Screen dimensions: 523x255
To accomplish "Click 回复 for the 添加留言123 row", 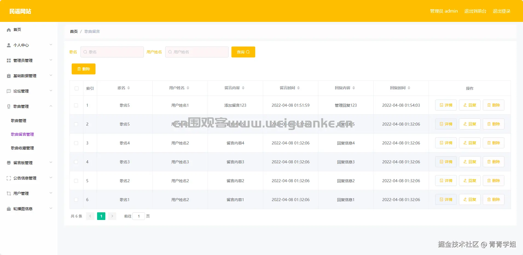I will pyautogui.click(x=470, y=105).
